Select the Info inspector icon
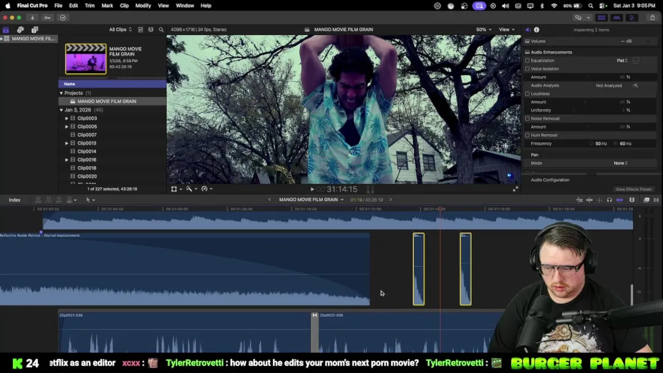The height and width of the screenshot is (373, 663). click(537, 30)
